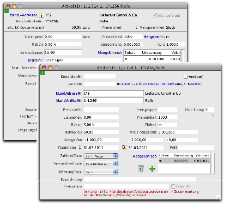
Task: Click the Bestellnr. link in the back window
Action: [35, 60]
